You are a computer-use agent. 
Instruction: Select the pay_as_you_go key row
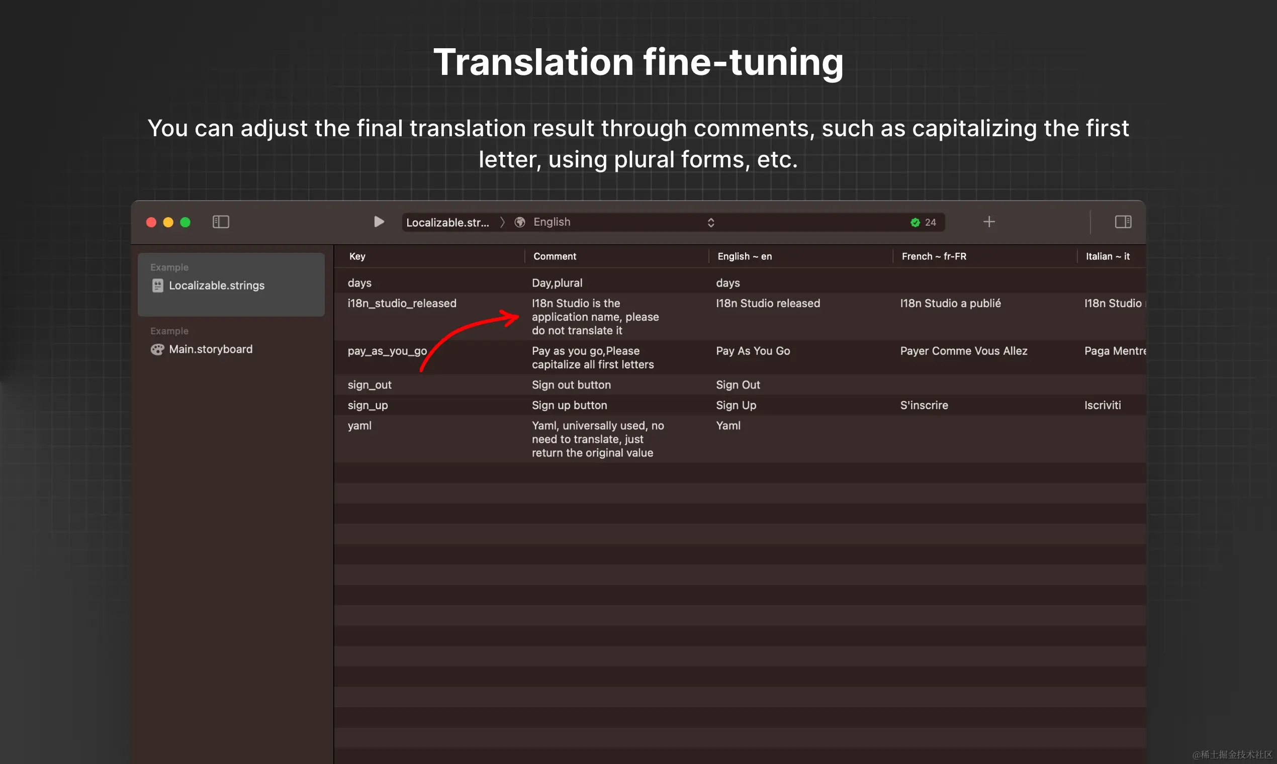[387, 351]
